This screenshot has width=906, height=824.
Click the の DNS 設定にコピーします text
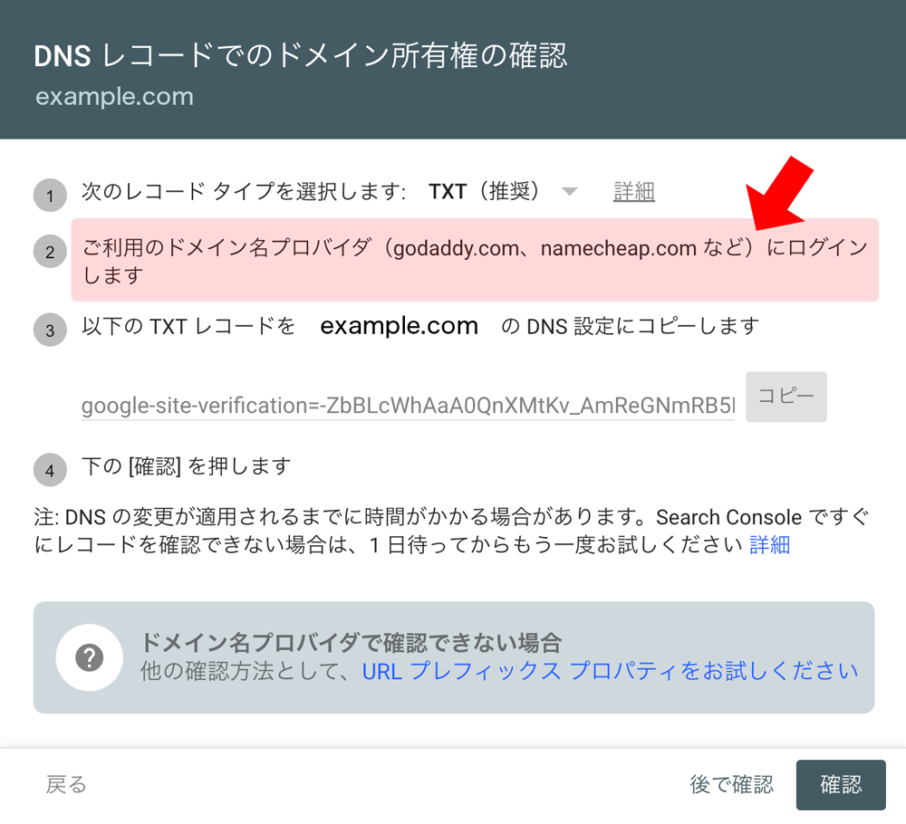[x=630, y=326]
